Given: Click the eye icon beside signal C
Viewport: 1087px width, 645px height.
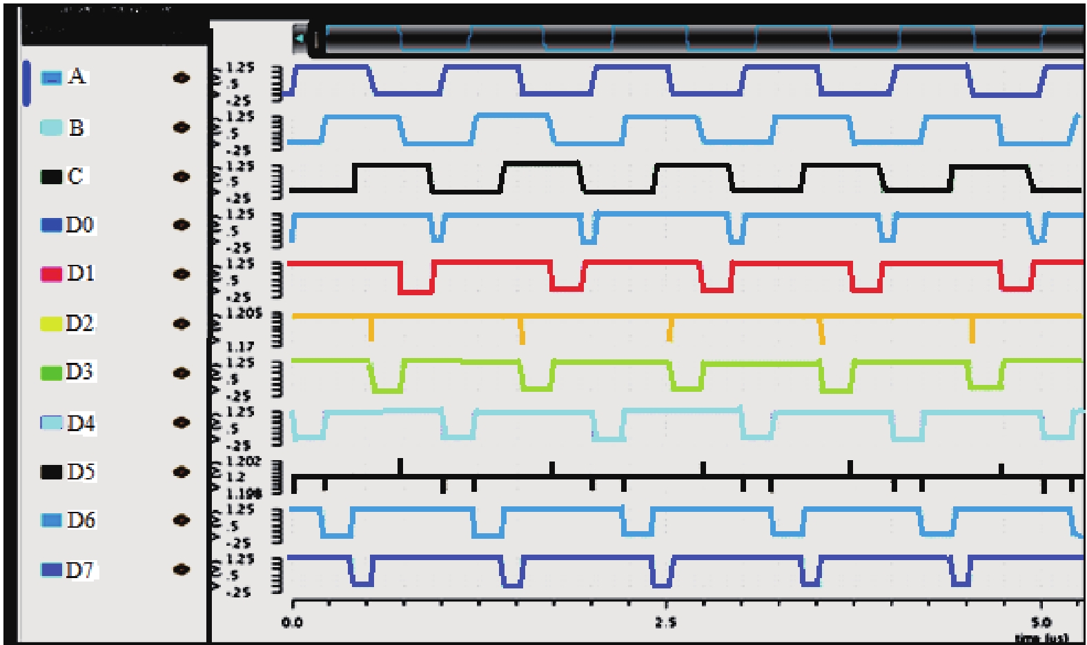Looking at the screenshot, I should pos(182,177).
